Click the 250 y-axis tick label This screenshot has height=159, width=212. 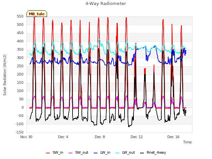click(20, 66)
